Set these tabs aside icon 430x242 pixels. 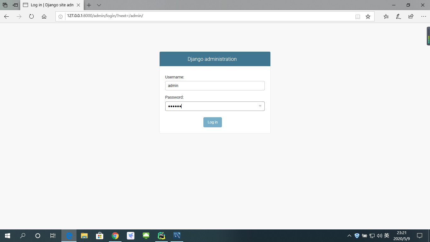(x=15, y=5)
